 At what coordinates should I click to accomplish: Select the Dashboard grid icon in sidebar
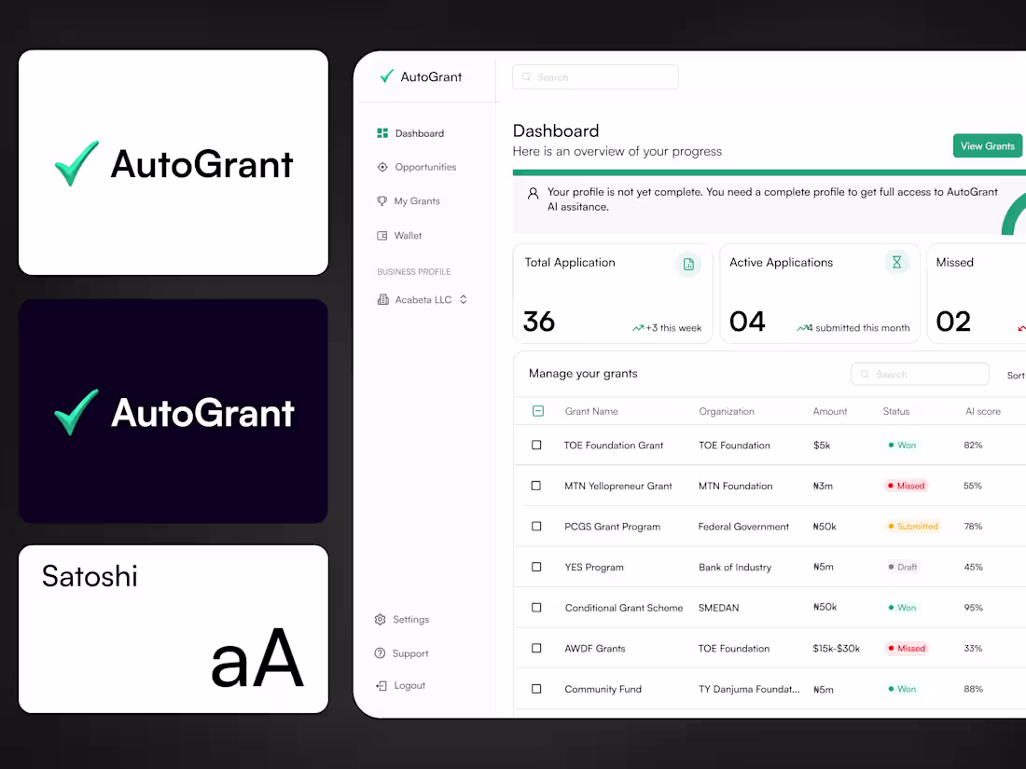[x=381, y=132]
